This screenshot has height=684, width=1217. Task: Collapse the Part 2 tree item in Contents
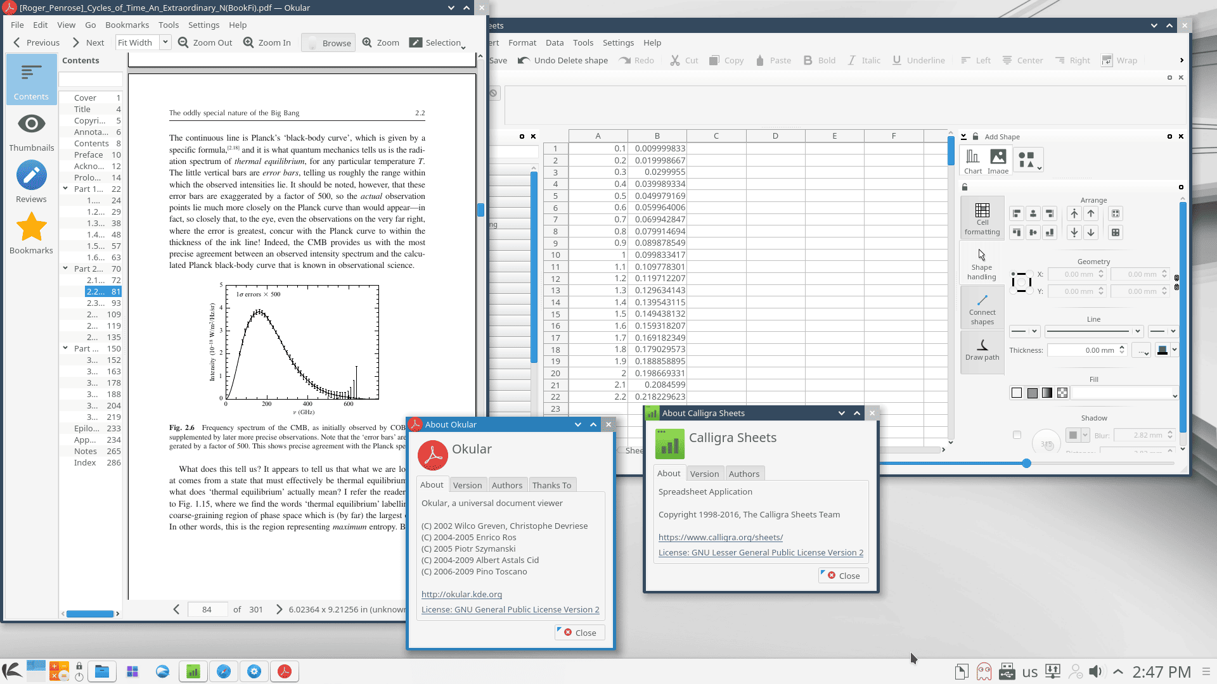[x=65, y=269]
